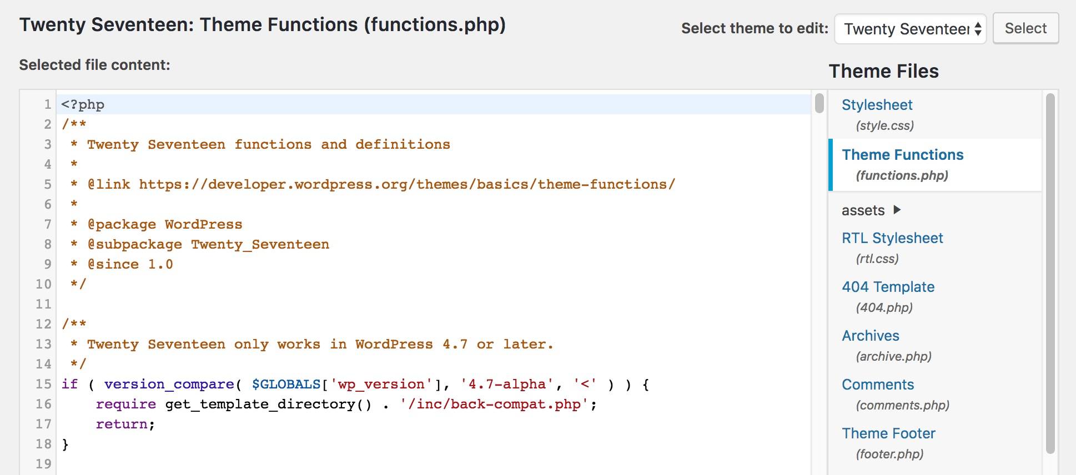
Task: Open the Theme Footer file
Action: tap(888, 433)
